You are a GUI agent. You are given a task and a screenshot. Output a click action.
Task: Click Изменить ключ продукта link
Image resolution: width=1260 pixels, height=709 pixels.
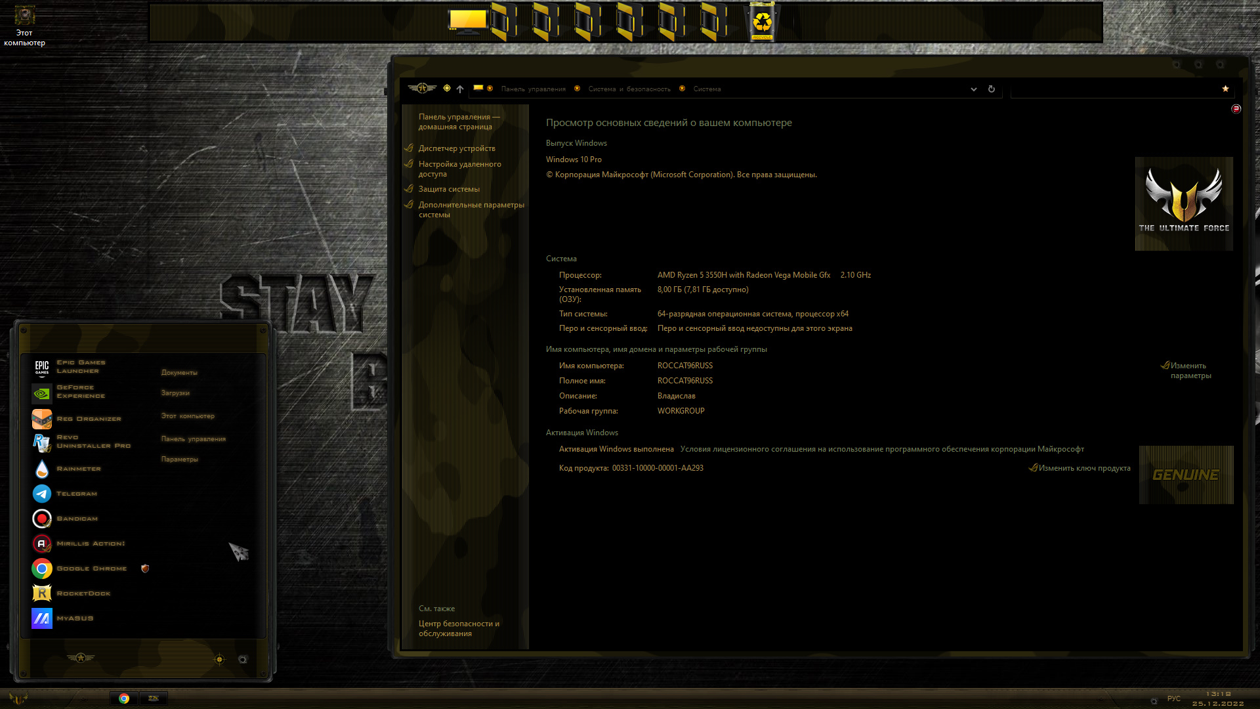(x=1084, y=468)
